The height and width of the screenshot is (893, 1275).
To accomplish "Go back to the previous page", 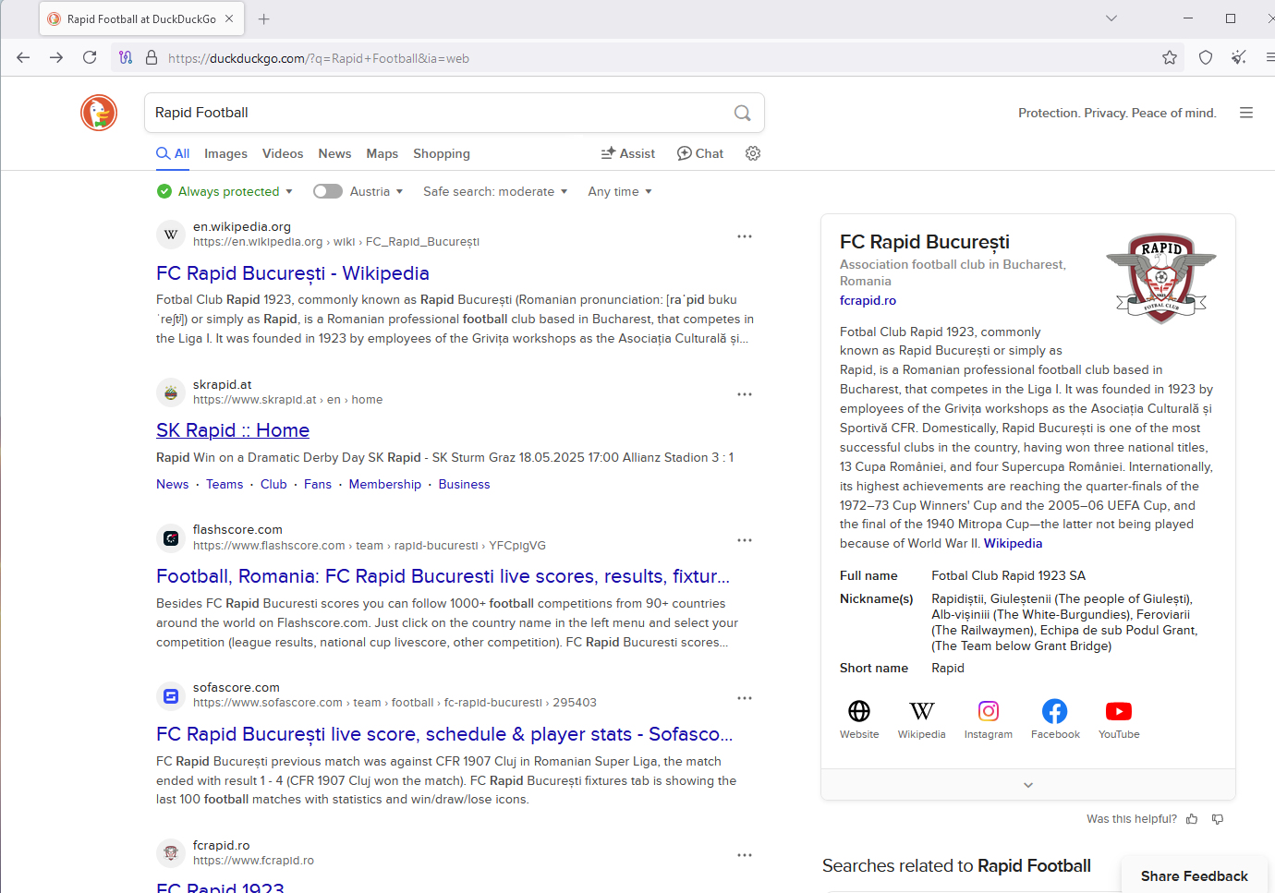I will pos(23,57).
